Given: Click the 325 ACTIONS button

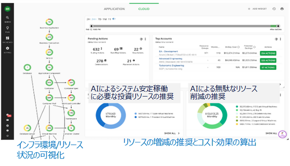Looking at the screenshot, I should (268, 61).
